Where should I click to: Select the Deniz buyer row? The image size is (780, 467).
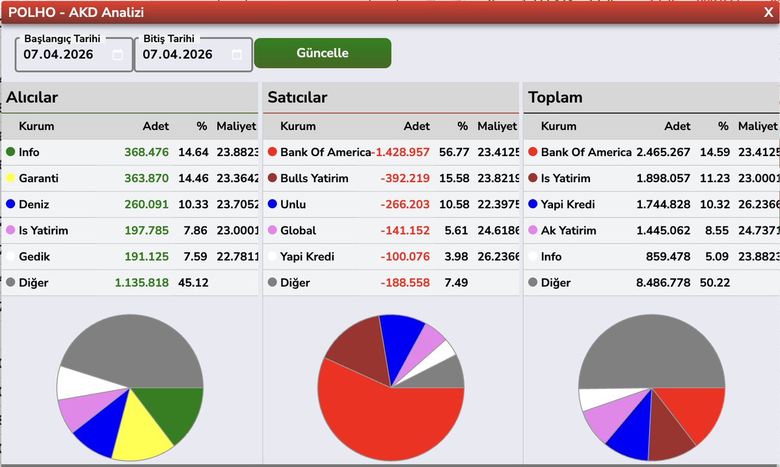(130, 204)
